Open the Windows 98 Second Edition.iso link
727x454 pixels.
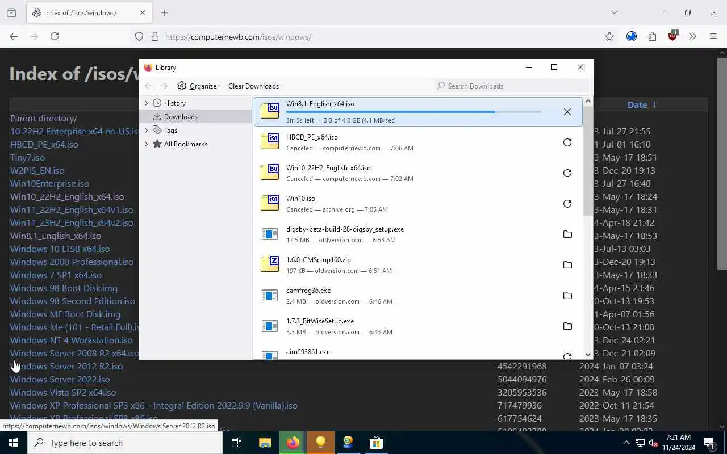[73, 301]
